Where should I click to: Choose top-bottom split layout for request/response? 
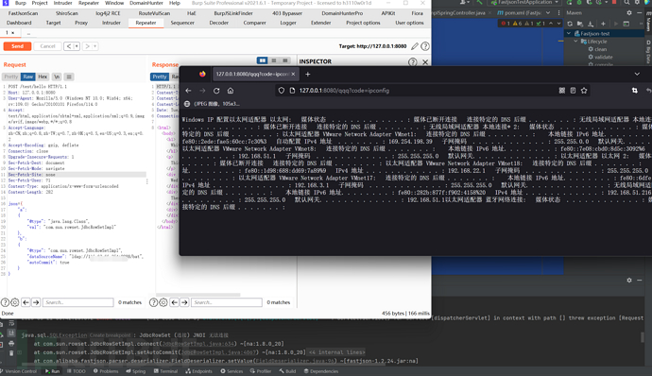pos(274,60)
